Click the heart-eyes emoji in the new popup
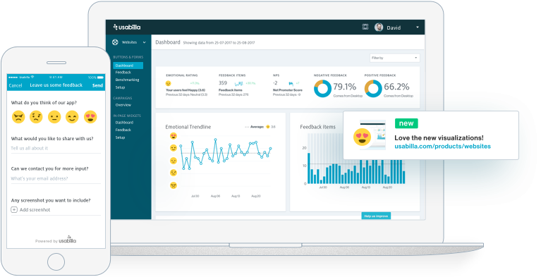This screenshot has height=277, width=541. pyautogui.click(x=363, y=137)
